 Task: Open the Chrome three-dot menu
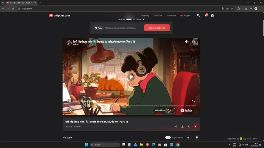point(261,8)
